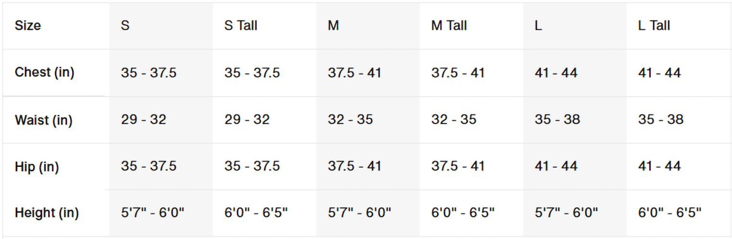
Task: Select the height range for L Tall
Action: coord(670,213)
